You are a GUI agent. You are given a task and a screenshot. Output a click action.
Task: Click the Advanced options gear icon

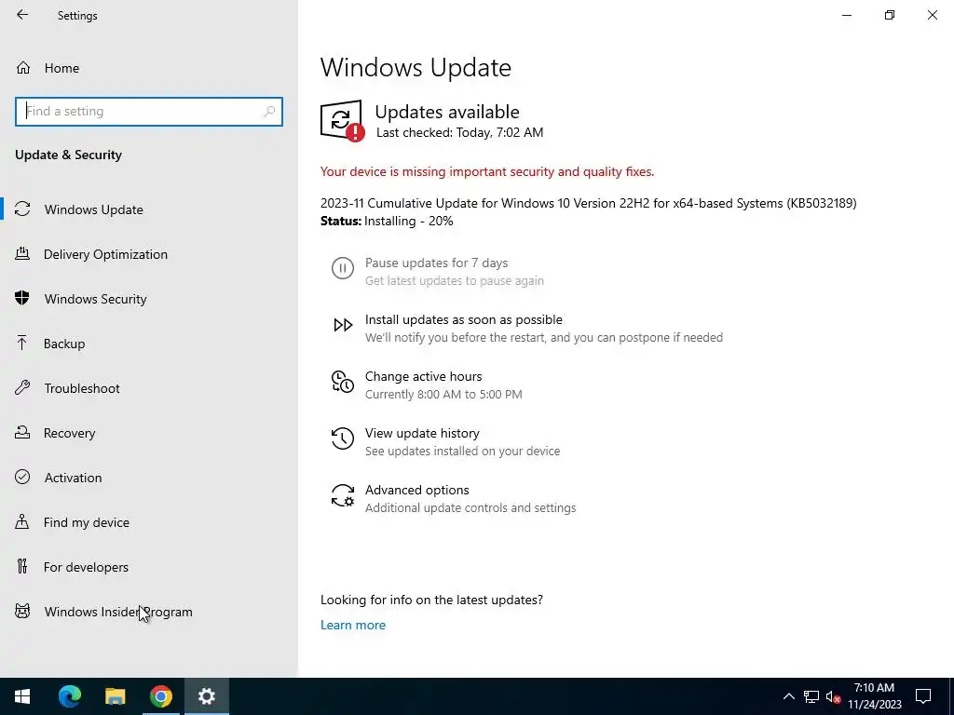coord(343,495)
